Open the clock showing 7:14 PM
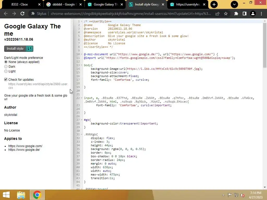 [x=256, y=195]
